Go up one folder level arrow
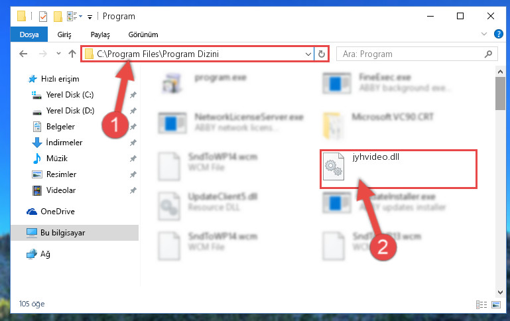 pos(72,54)
